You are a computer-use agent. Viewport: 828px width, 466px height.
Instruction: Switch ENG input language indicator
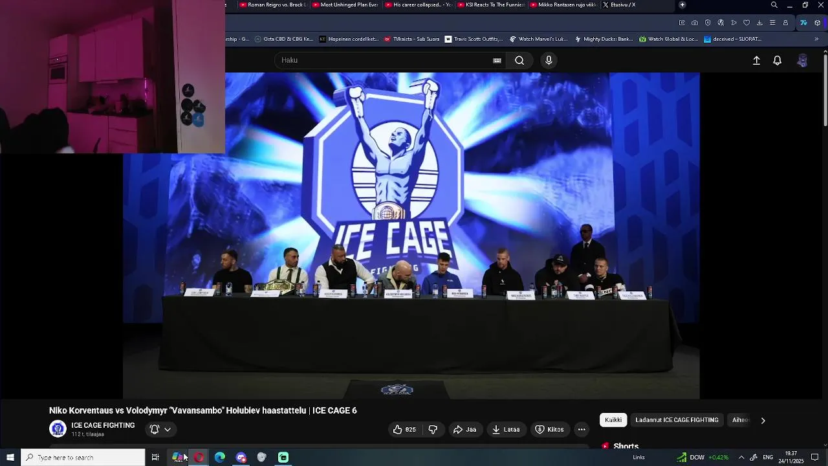(768, 458)
